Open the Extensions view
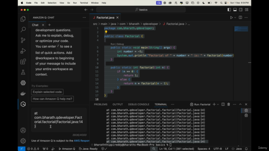 pos(23,62)
